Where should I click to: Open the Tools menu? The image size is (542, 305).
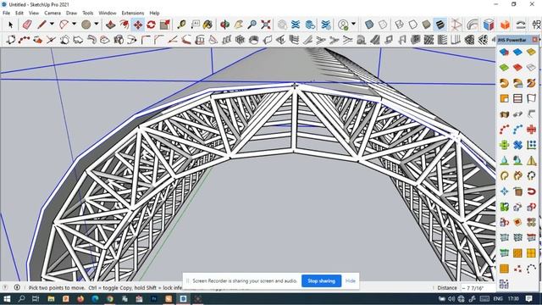tap(88, 13)
